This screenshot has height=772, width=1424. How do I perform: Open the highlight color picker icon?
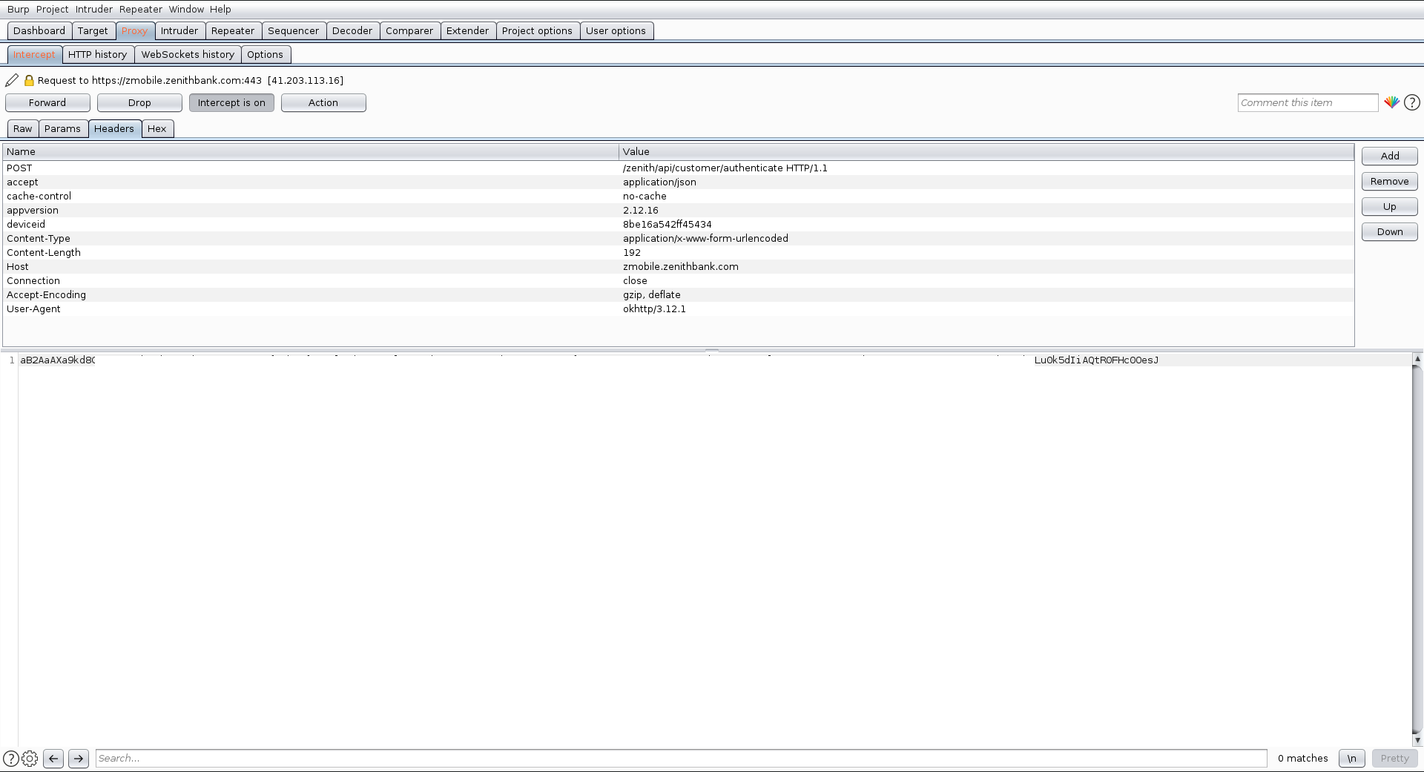click(x=1391, y=102)
